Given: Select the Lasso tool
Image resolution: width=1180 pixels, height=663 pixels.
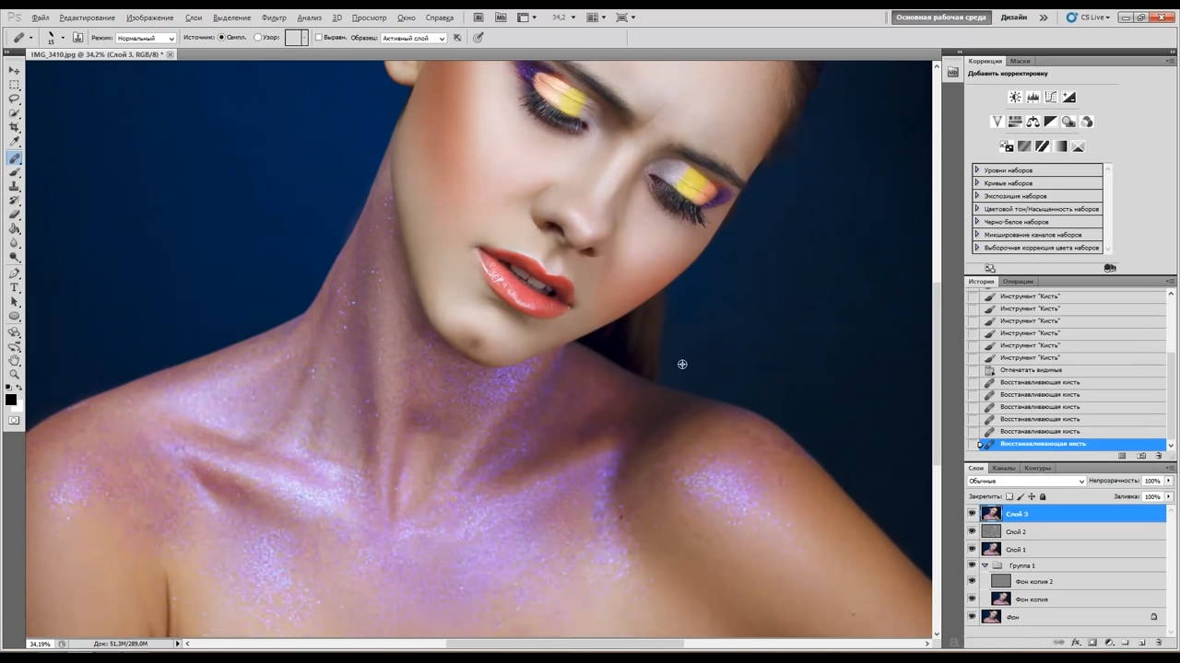Looking at the screenshot, I should point(14,99).
